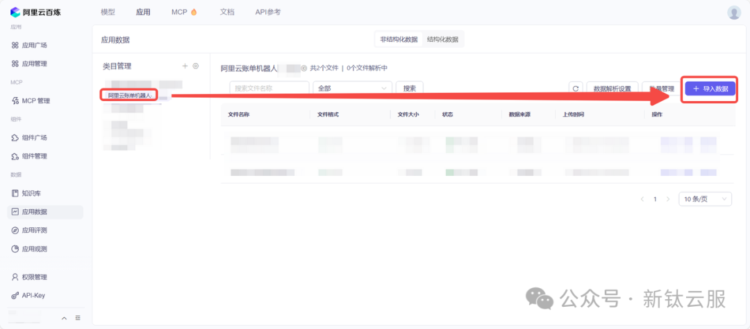This screenshot has height=329, width=750.
Task: Copy category ID icon next to title
Action: coord(303,68)
